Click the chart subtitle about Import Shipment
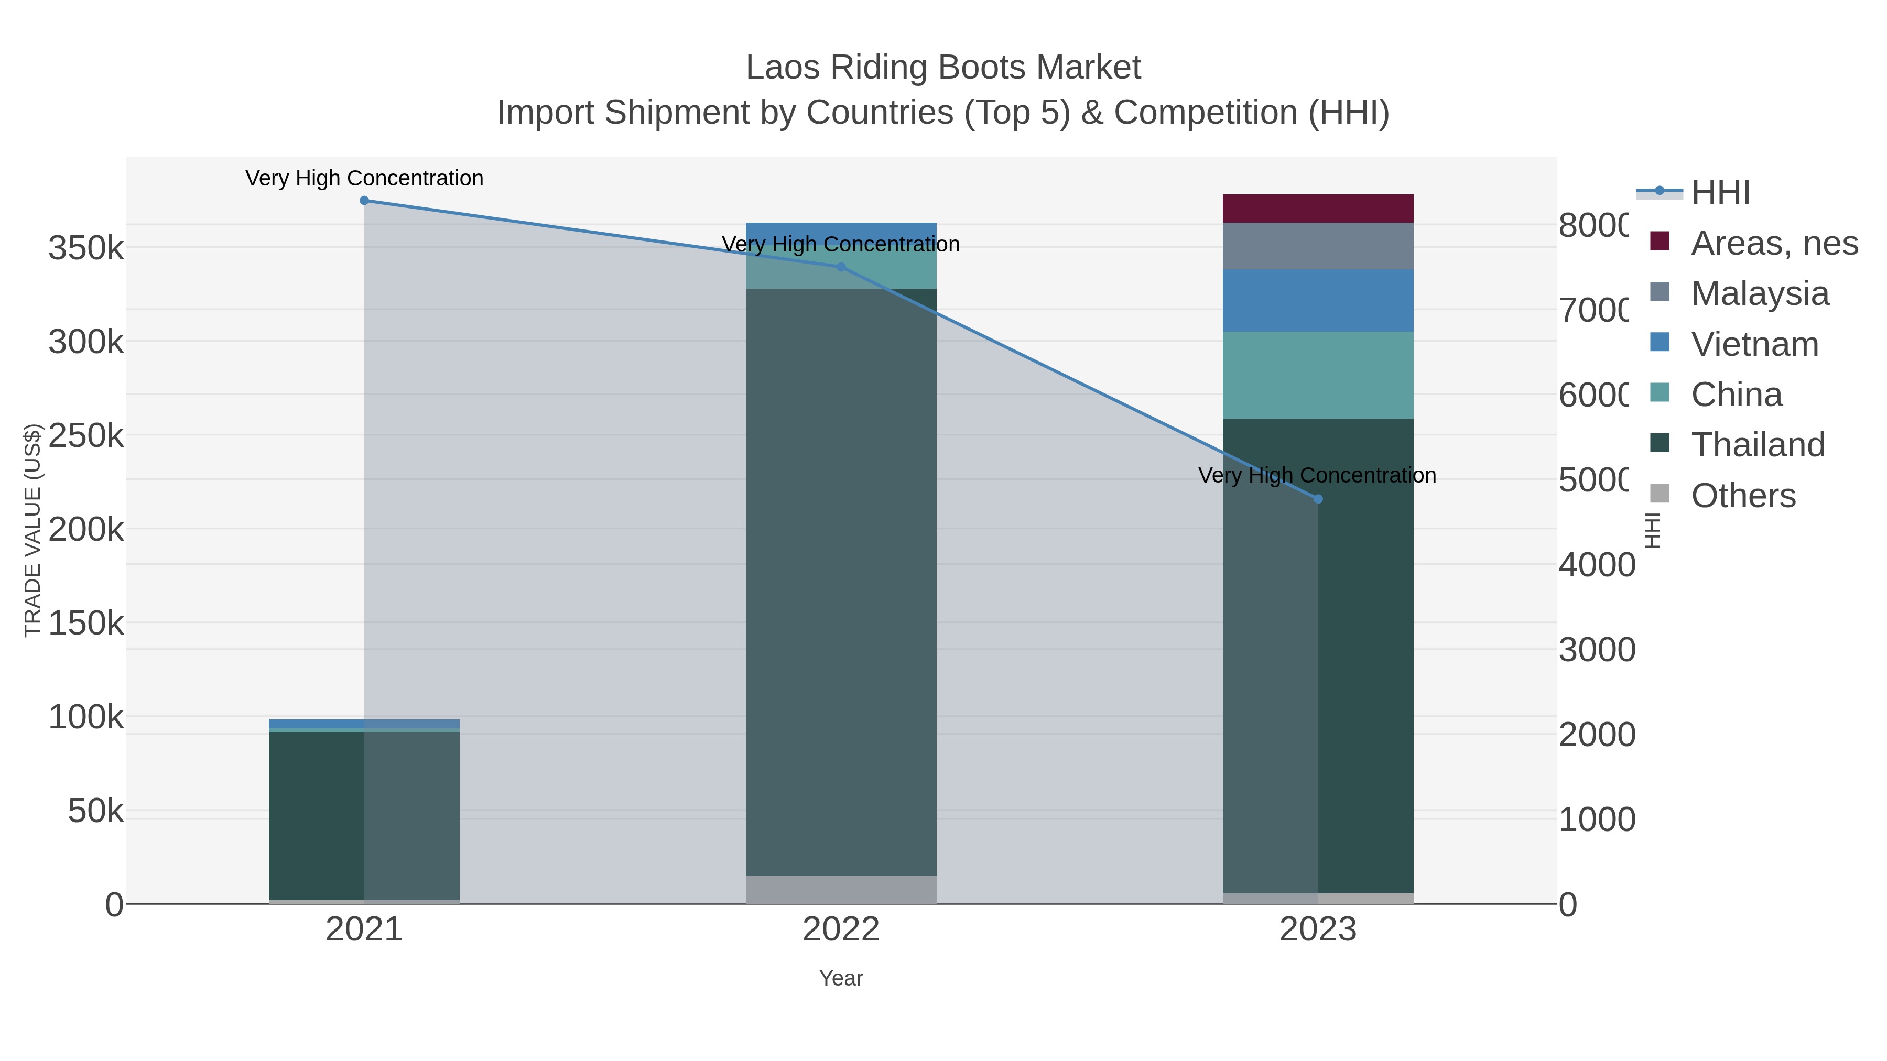Viewport: 1887px width, 1061px height. [x=943, y=113]
